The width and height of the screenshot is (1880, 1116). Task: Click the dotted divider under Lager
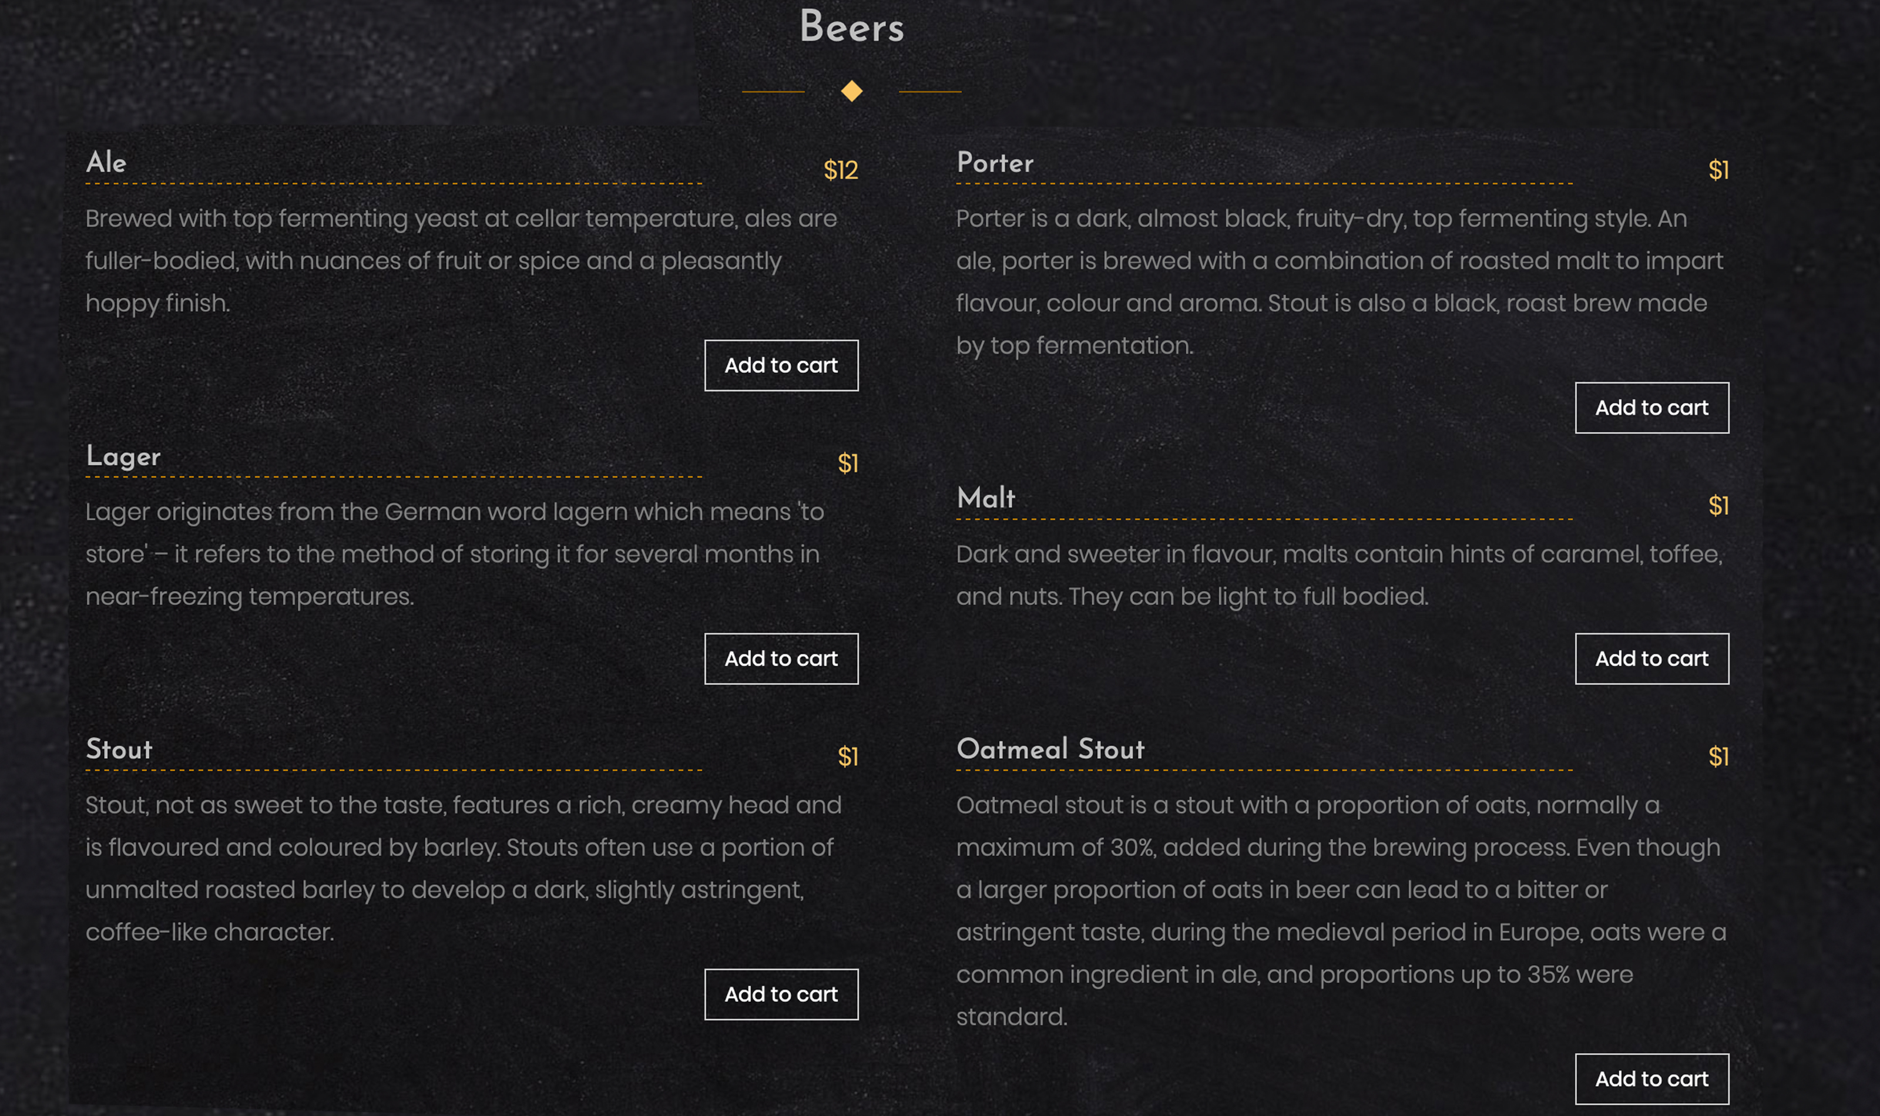394,478
